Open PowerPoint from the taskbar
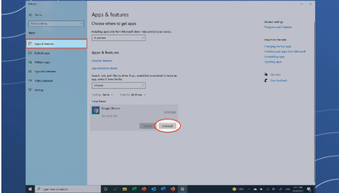 [x=144, y=189]
